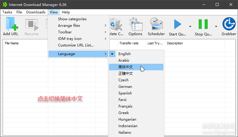Expand the IDM tray icon submenu
Screen dimensions: 238x137
coord(79,39)
